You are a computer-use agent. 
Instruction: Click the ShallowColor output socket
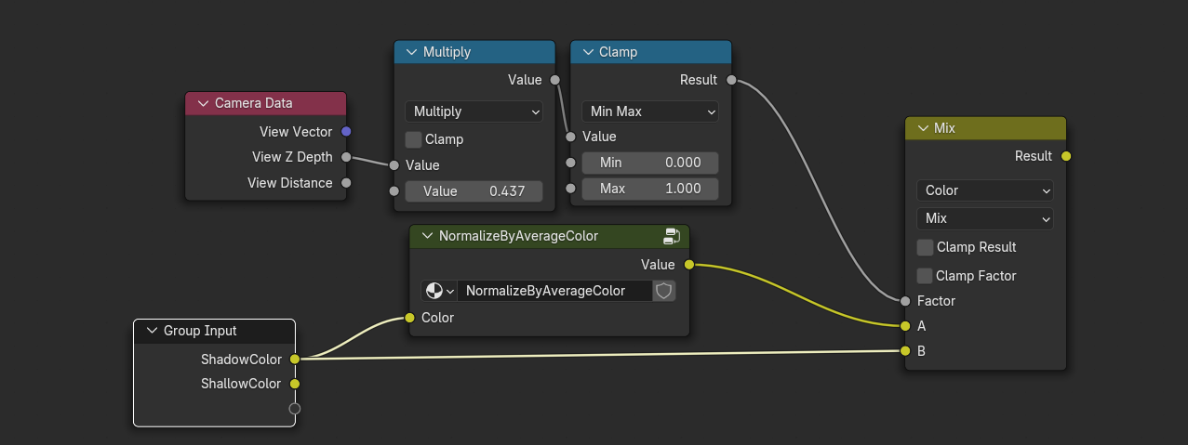tap(294, 384)
